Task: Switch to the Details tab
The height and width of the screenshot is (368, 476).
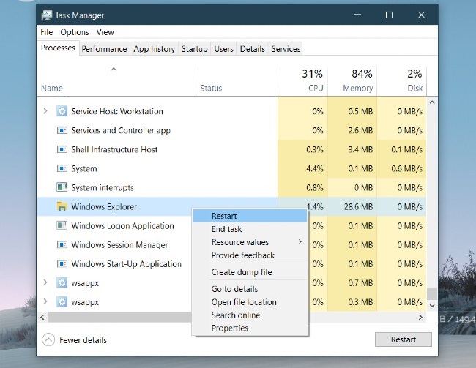Action: [252, 49]
